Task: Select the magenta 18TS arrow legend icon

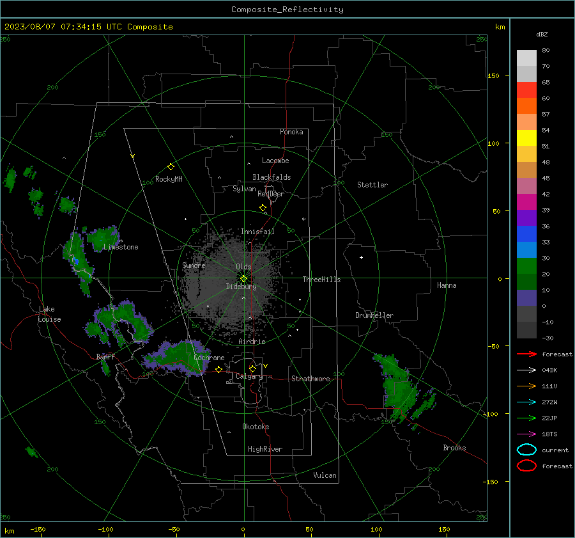Action: (x=526, y=434)
